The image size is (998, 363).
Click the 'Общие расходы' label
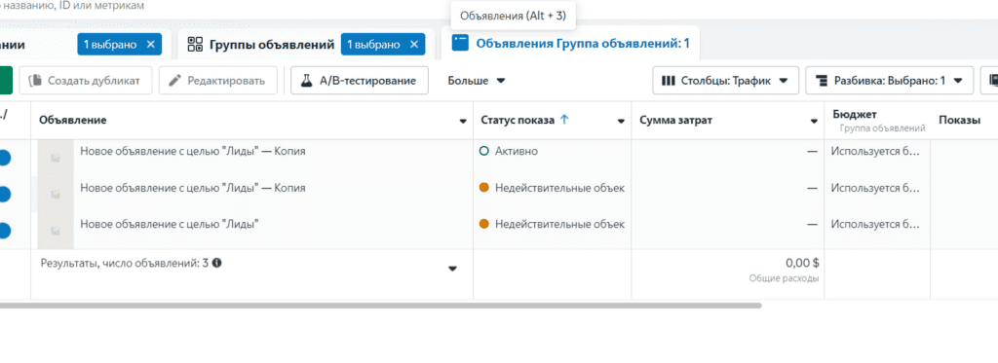pos(785,278)
